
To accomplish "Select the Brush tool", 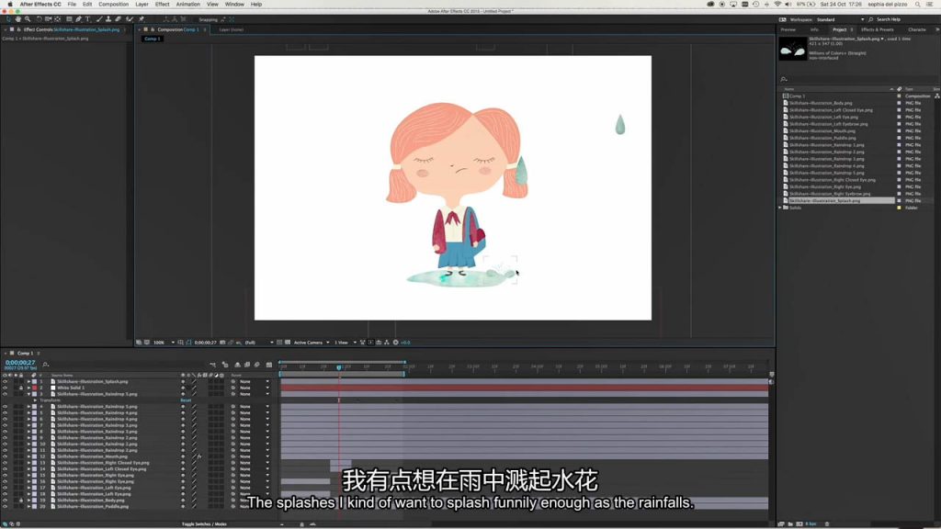I will point(99,19).
